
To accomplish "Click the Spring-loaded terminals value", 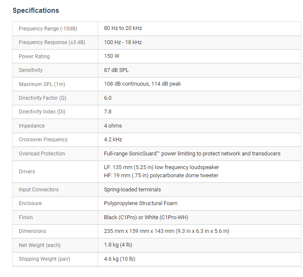I will click(132, 189).
